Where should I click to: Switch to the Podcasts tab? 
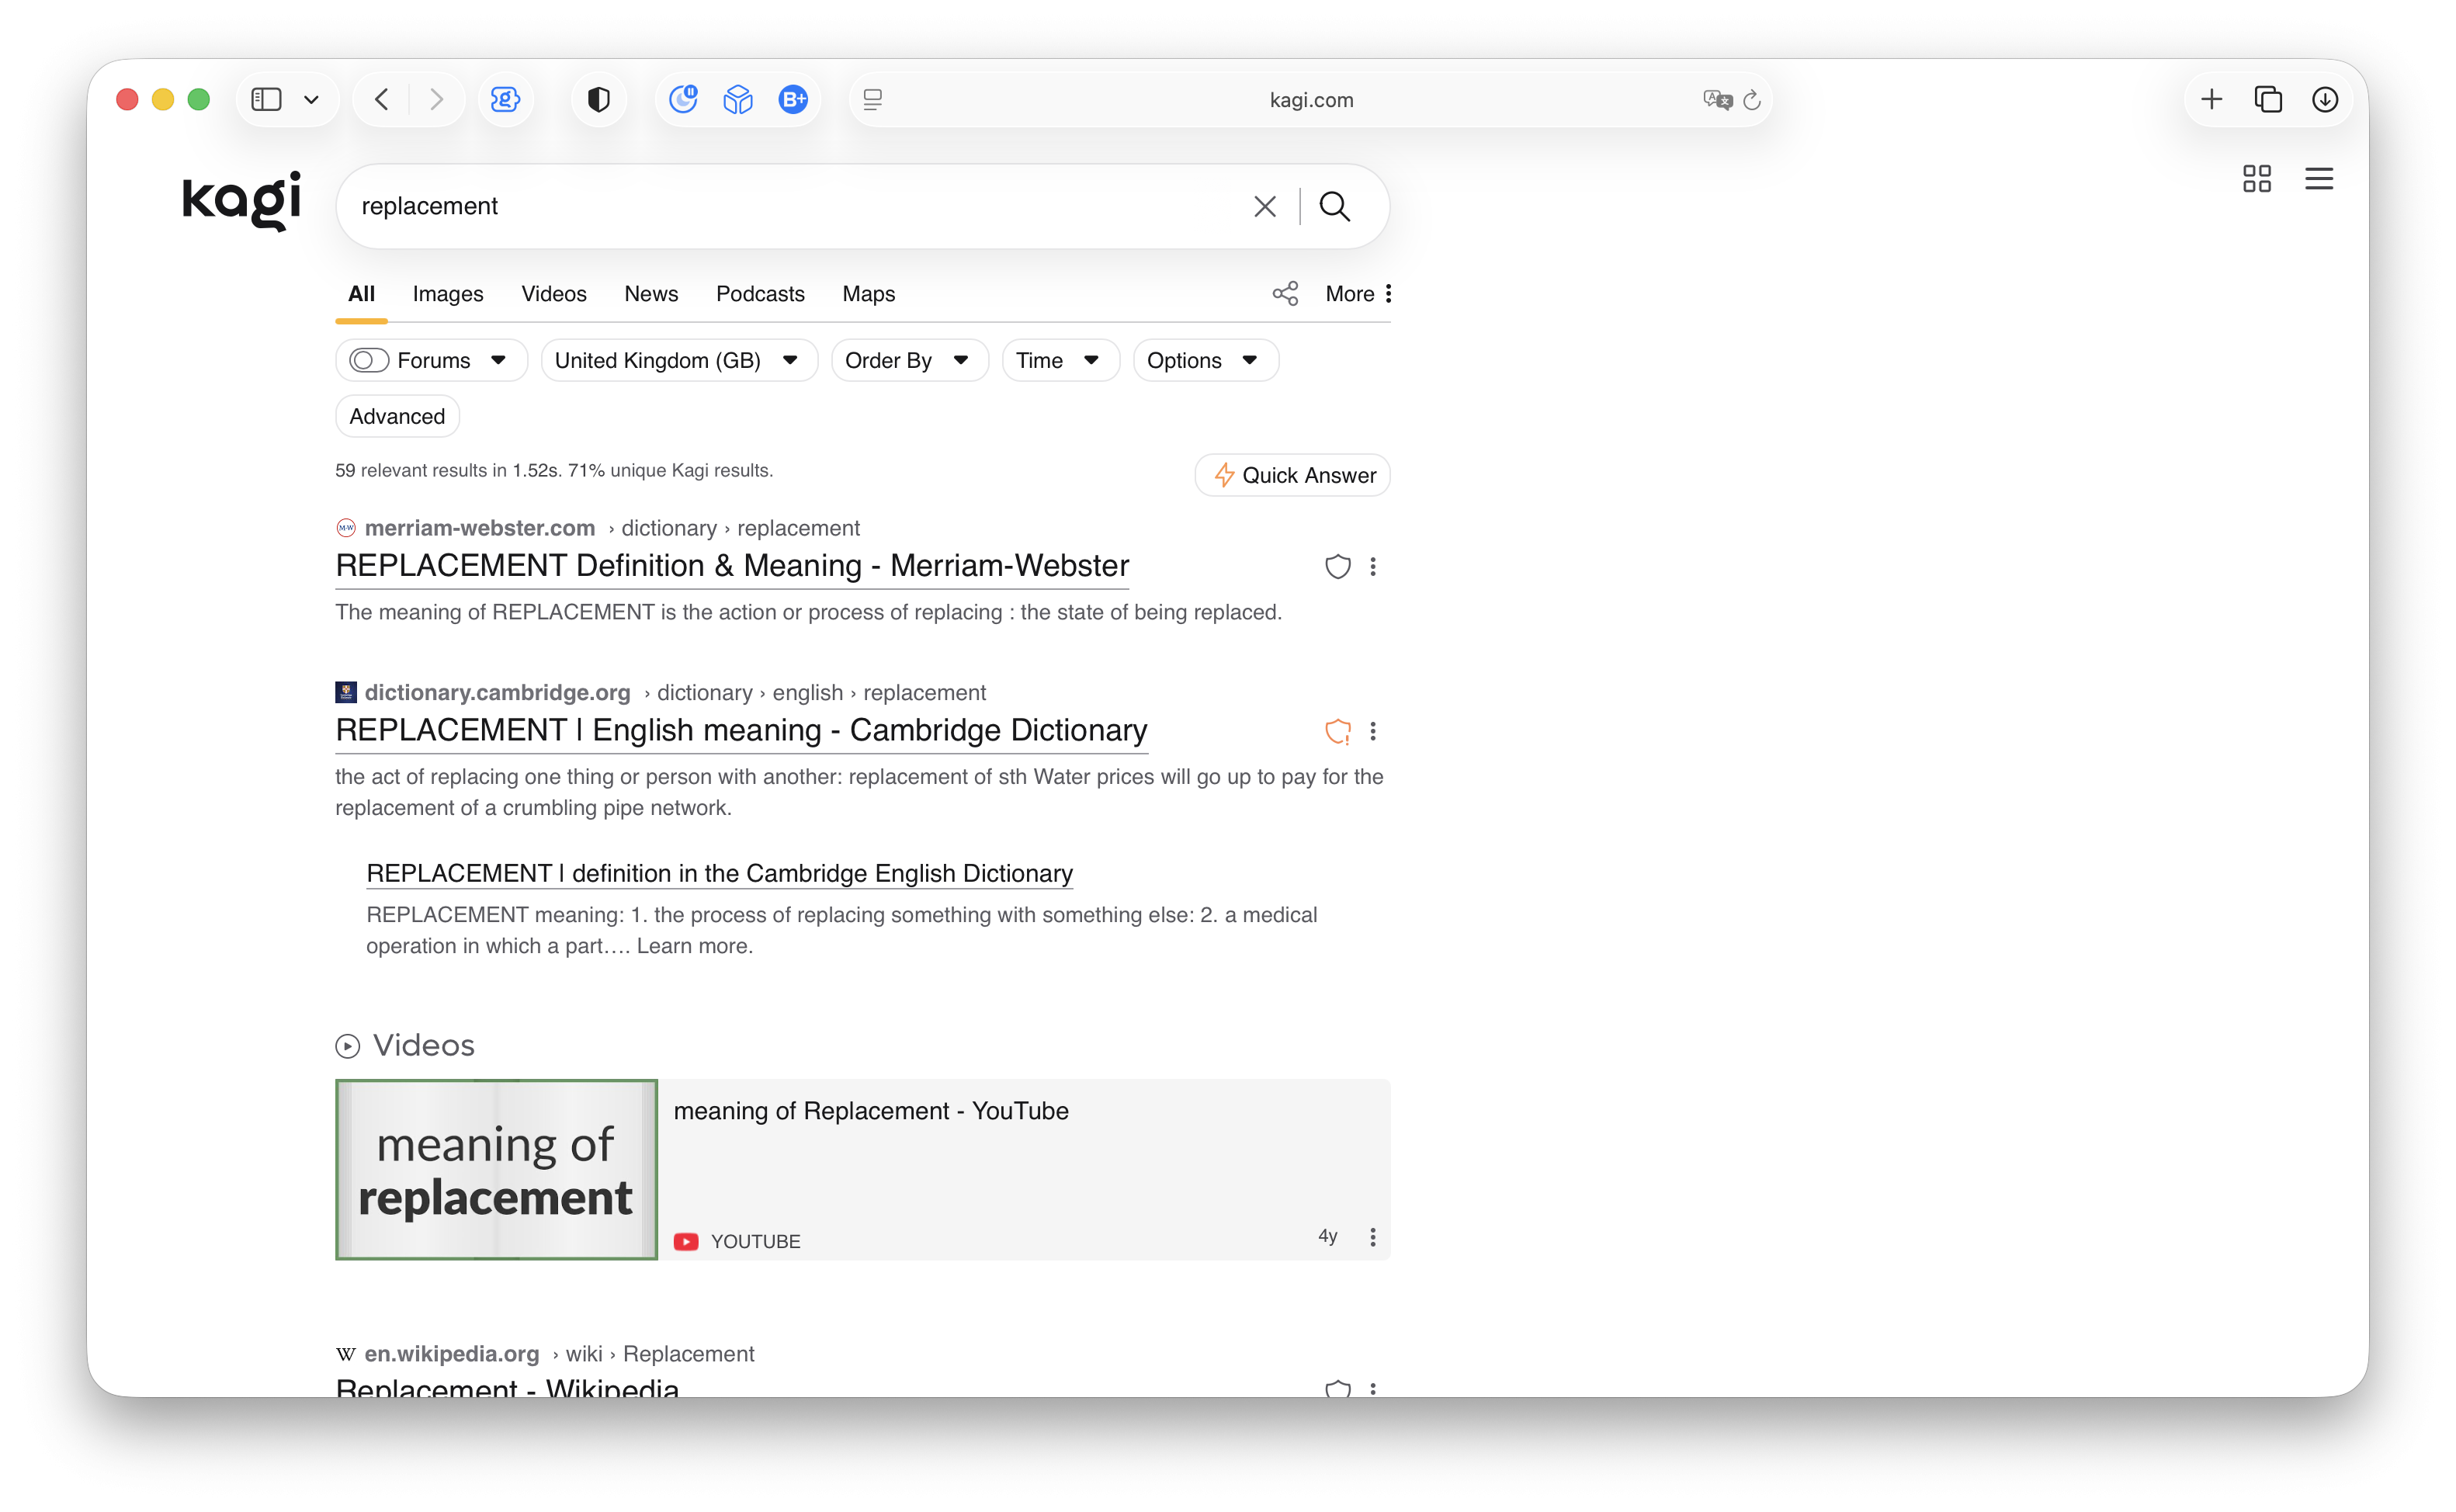(x=760, y=294)
